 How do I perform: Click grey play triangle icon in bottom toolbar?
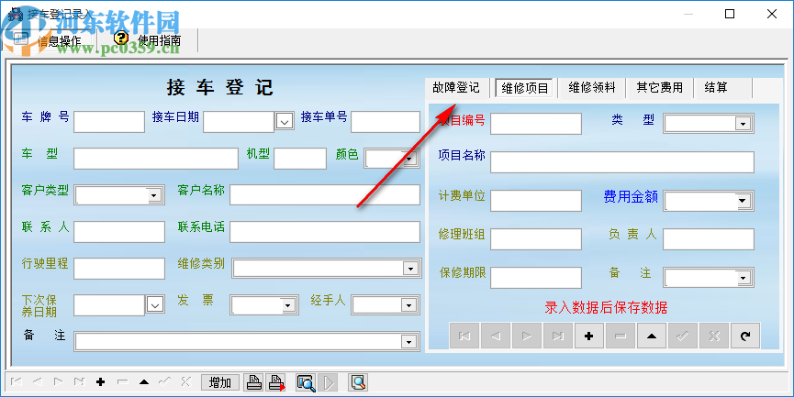[328, 383]
